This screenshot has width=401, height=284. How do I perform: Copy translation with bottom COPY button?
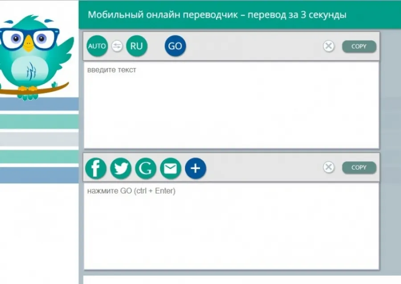click(359, 168)
